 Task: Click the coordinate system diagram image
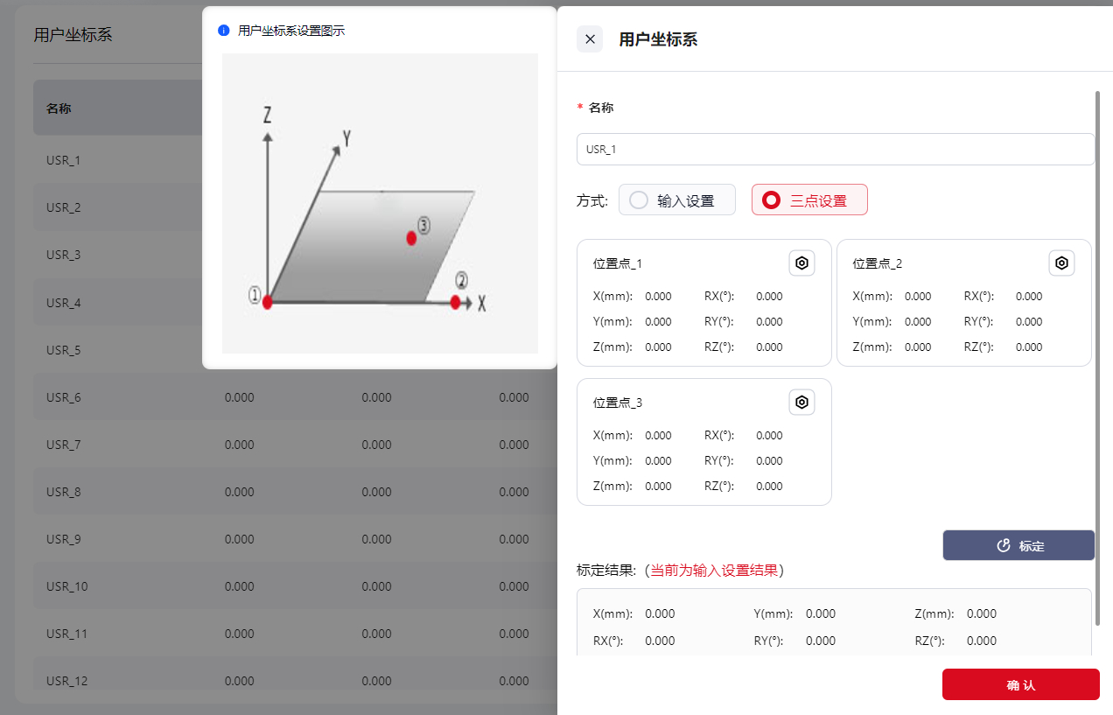tap(380, 203)
